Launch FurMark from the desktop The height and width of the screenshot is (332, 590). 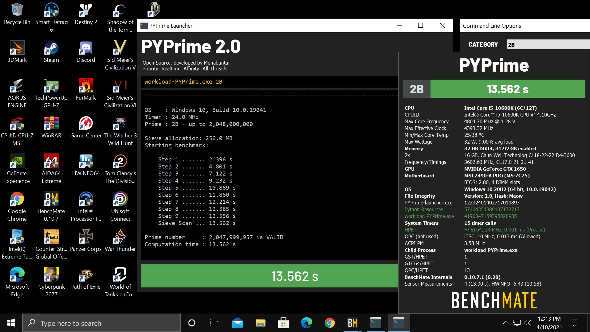point(86,90)
